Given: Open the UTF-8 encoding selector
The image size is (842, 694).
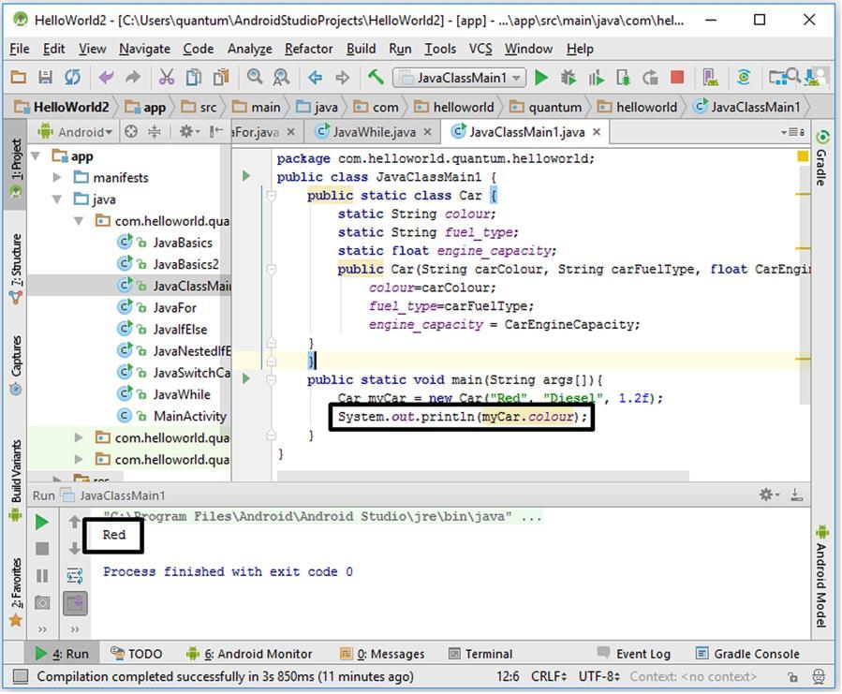Looking at the screenshot, I should [x=598, y=676].
